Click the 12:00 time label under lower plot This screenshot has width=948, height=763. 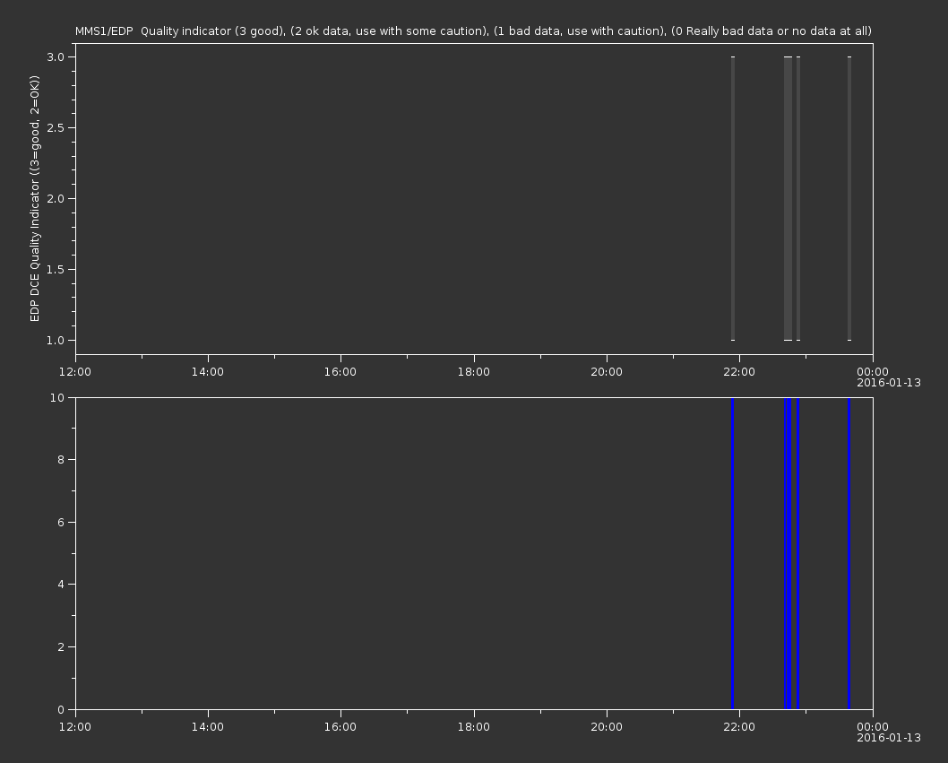pos(75,727)
